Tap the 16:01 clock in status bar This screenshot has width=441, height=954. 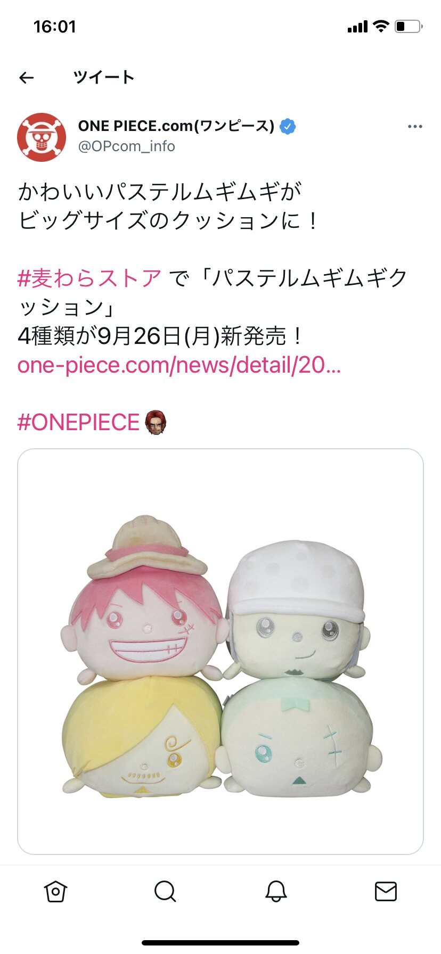tap(54, 27)
